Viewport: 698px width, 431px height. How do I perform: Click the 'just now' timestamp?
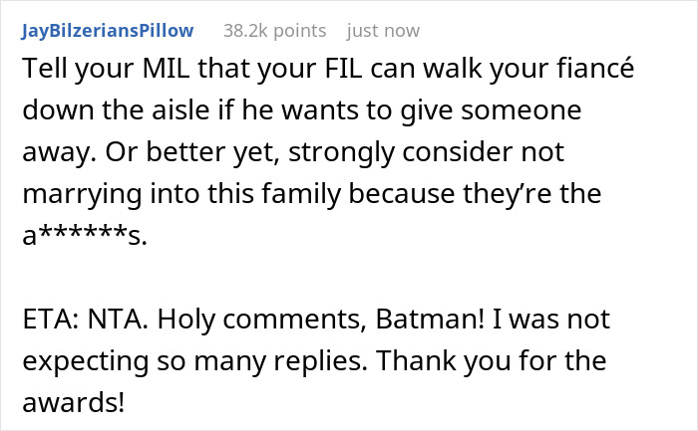coord(383,31)
